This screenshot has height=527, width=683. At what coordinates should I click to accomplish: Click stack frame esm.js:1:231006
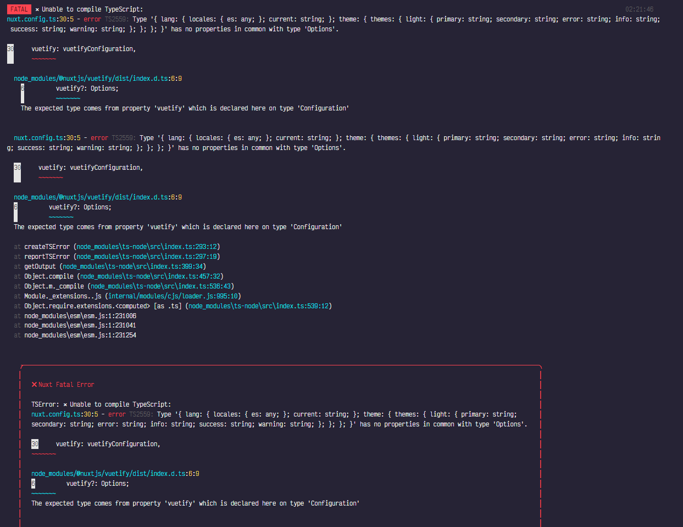80,316
